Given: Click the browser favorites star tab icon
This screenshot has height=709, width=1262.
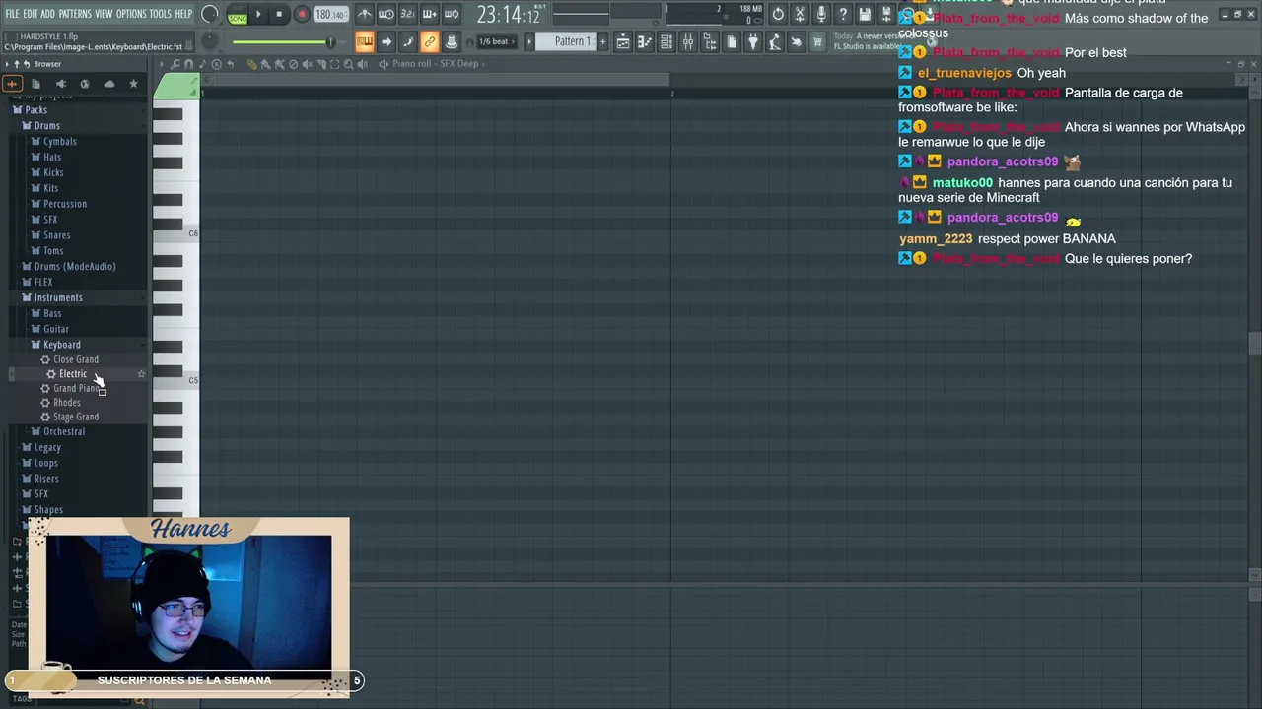Looking at the screenshot, I should (x=133, y=84).
